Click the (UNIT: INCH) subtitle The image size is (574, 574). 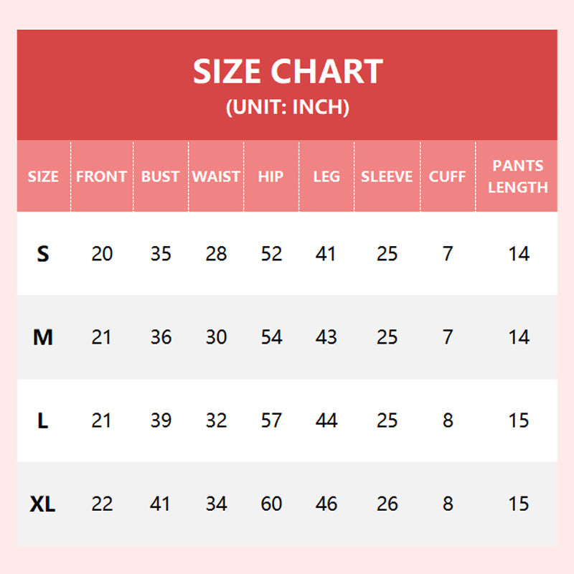(x=287, y=108)
